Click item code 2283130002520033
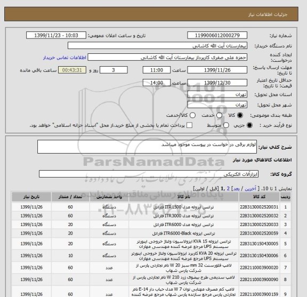 coord(259,224)
